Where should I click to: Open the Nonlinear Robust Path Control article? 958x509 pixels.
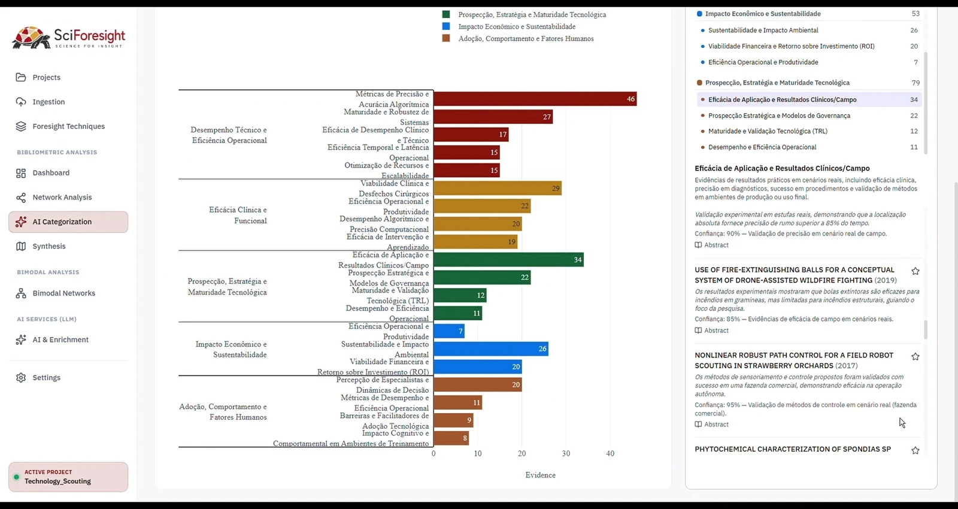point(794,360)
